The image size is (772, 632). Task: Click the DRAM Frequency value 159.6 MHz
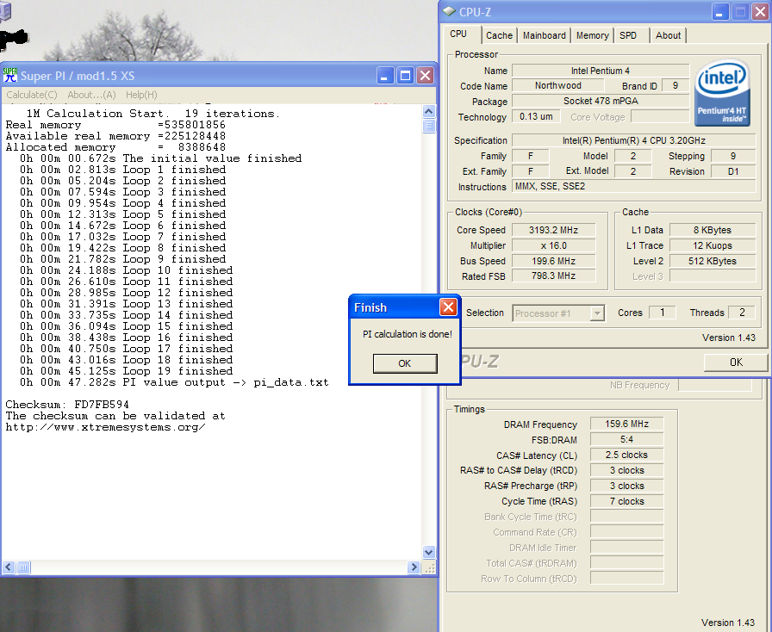click(626, 424)
